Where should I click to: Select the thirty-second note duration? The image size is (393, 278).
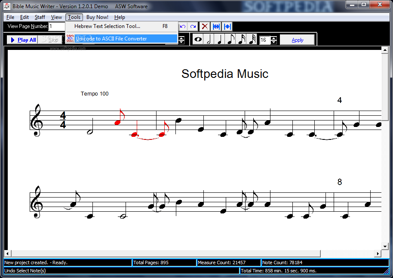pos(252,40)
